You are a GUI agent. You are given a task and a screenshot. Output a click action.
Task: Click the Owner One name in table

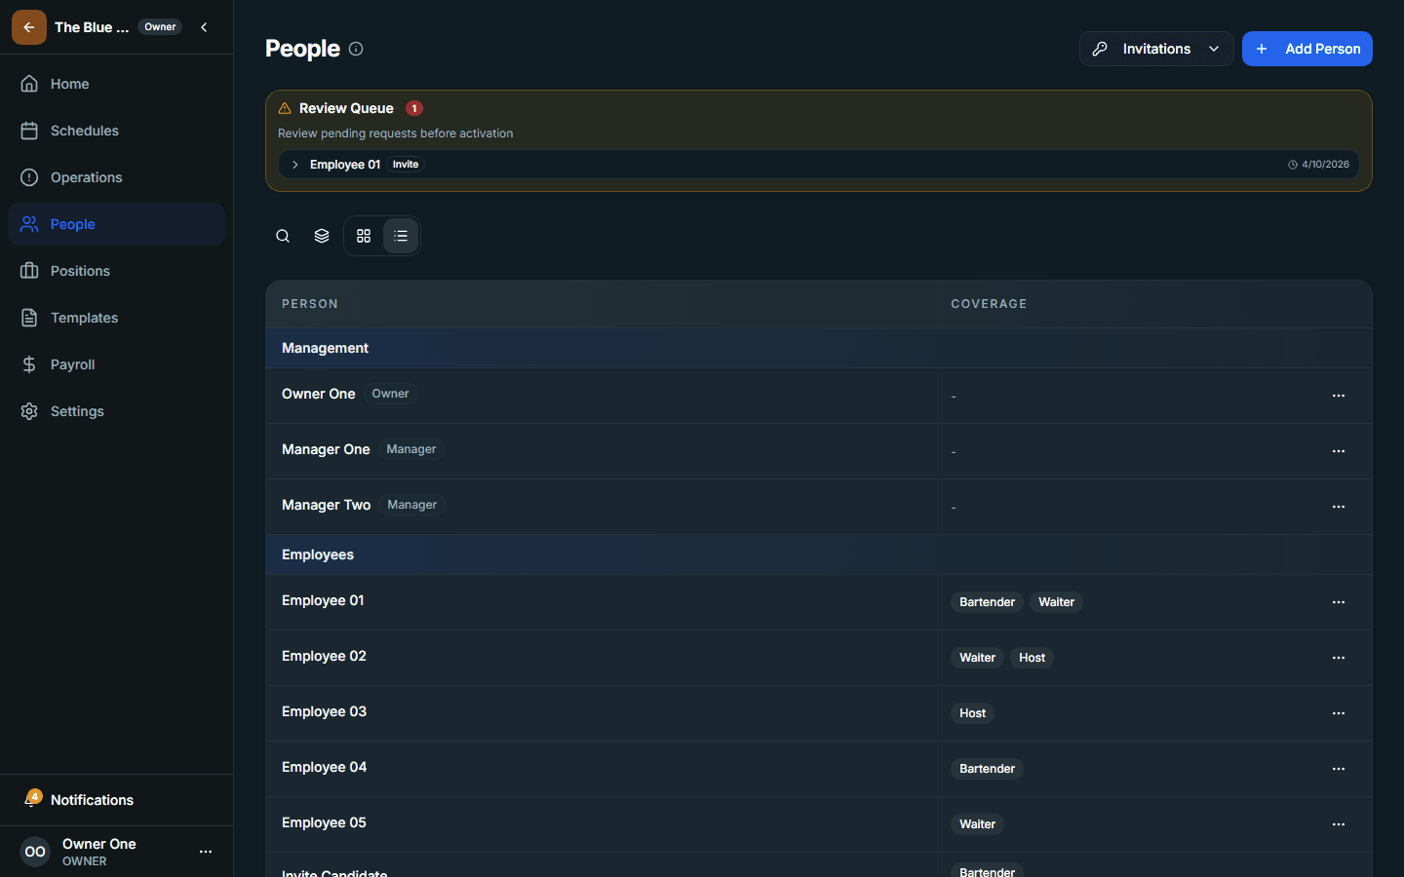[x=319, y=394]
